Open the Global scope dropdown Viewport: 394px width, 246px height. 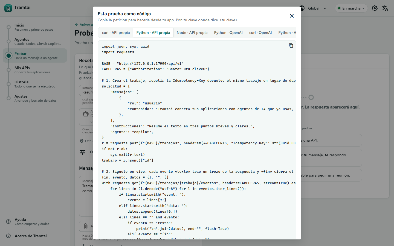pos(313,8)
